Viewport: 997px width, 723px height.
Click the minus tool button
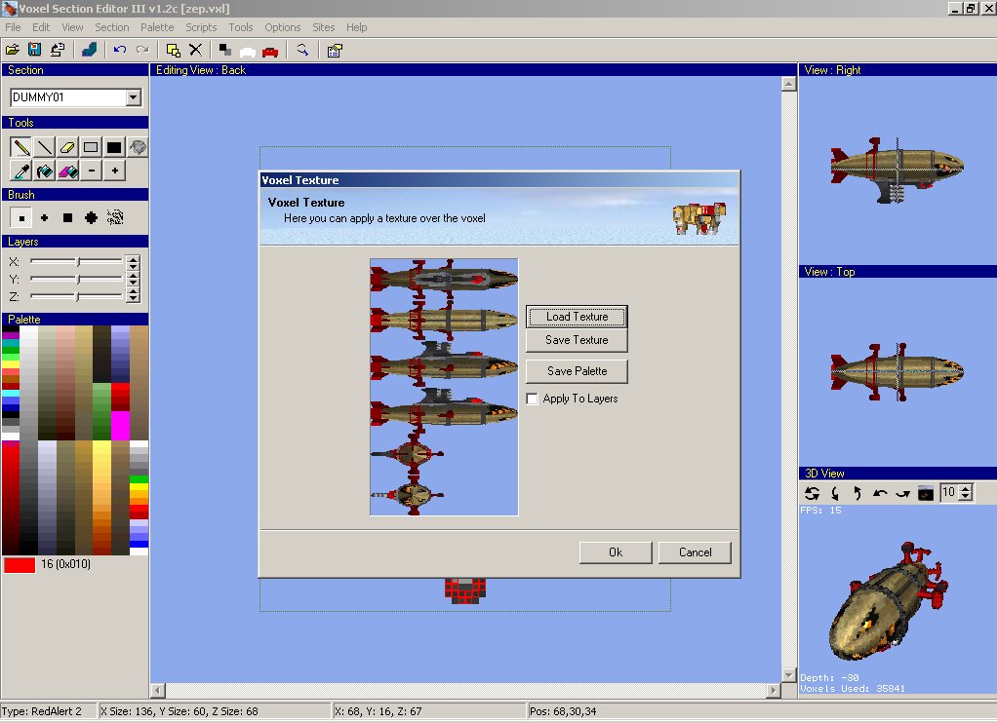[x=91, y=171]
